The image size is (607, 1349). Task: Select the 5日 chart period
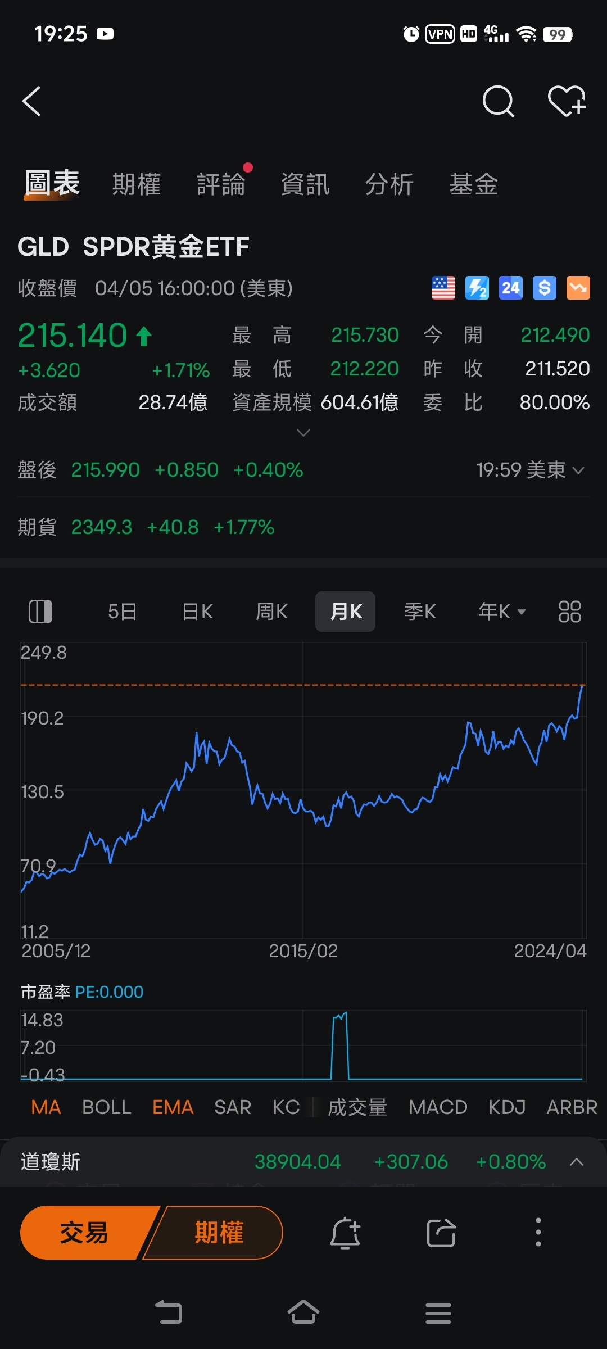pyautogui.click(x=122, y=612)
